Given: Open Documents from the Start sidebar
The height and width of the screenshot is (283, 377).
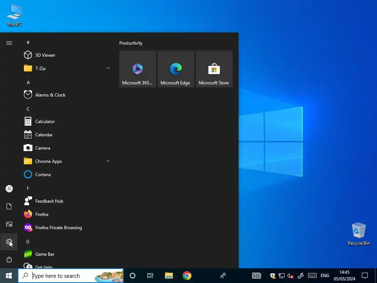Looking at the screenshot, I should [x=9, y=206].
